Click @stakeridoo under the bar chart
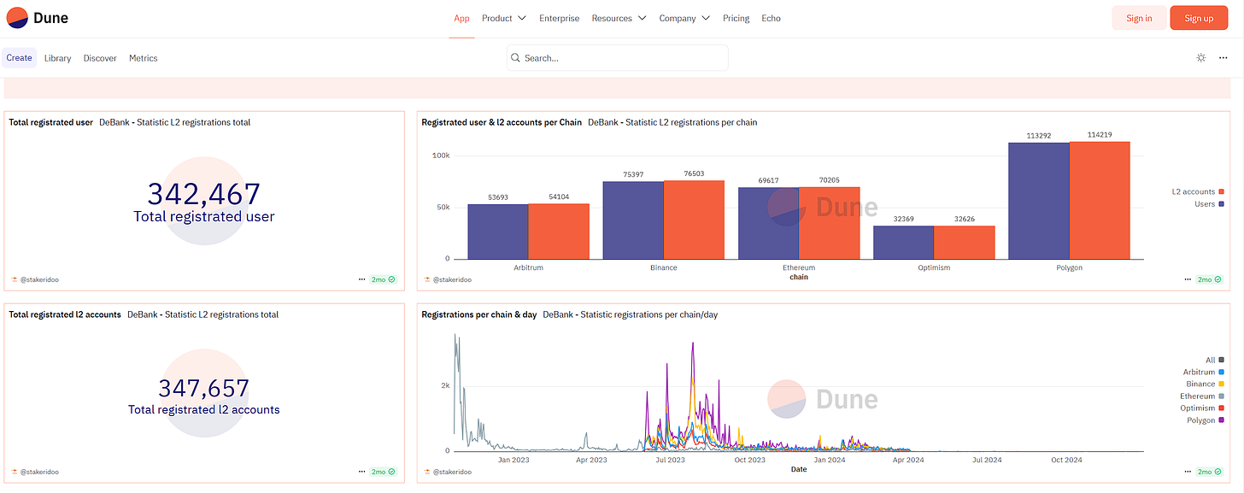 pos(452,279)
